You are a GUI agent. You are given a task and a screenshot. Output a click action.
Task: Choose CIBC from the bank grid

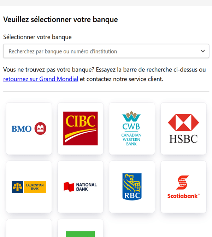pos(81,128)
